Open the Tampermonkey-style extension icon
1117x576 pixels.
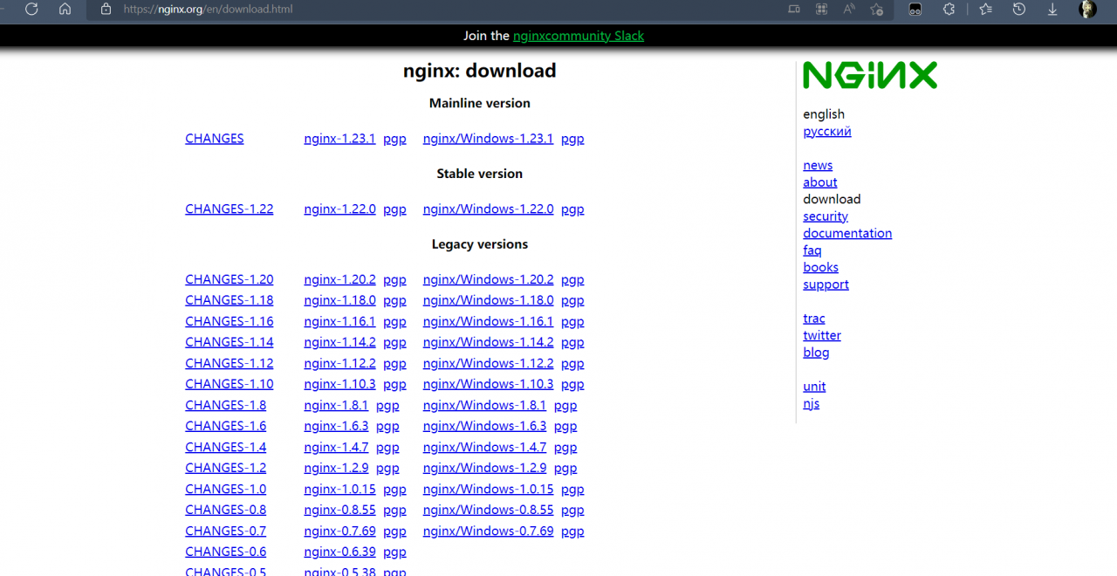(x=915, y=9)
